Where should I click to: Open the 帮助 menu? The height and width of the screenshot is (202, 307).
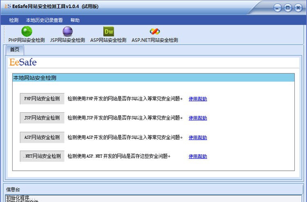[x=75, y=20]
